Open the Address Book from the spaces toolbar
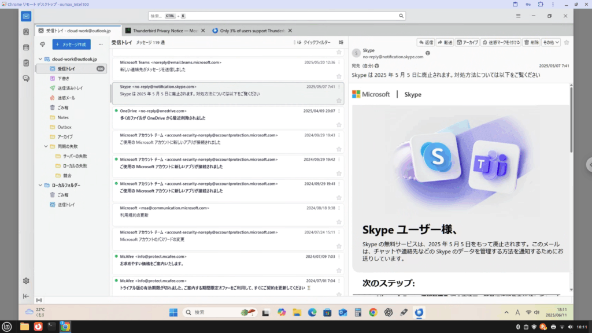592x333 pixels. 26,32
